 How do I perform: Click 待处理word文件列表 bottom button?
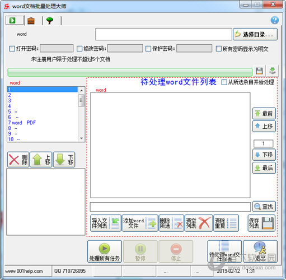(224, 251)
